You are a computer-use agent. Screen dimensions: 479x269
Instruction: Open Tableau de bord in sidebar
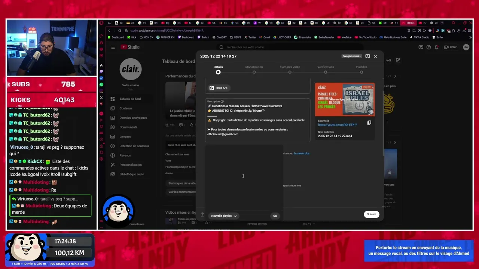(130, 99)
